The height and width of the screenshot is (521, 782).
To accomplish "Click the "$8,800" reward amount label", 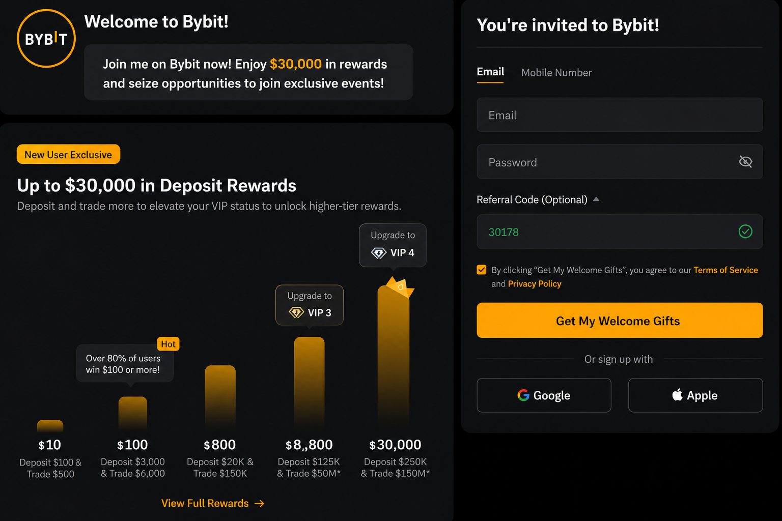I will click(x=309, y=445).
